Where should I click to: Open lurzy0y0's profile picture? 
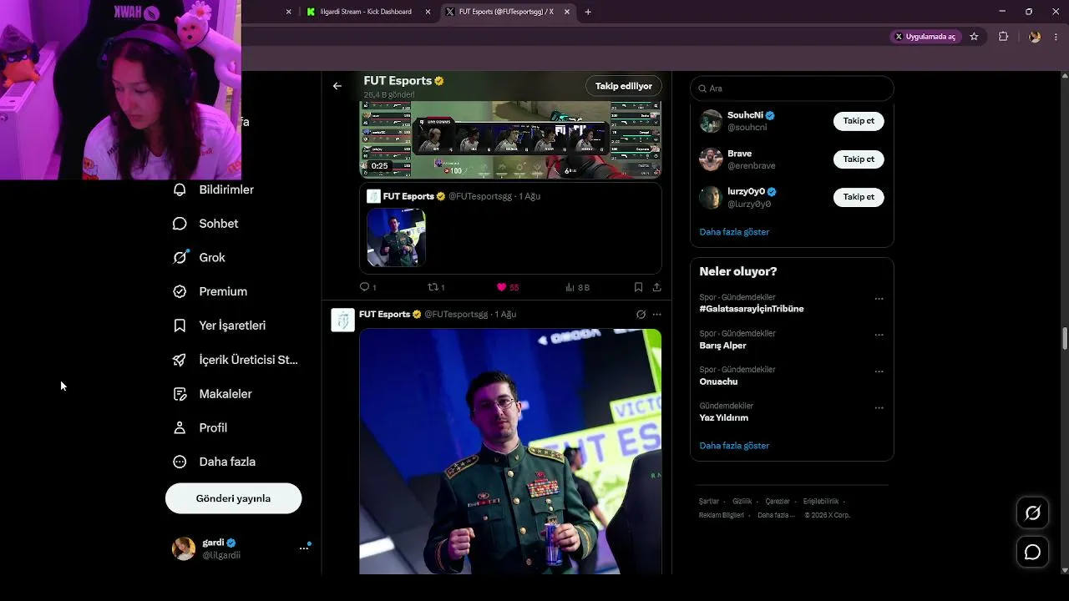click(x=711, y=198)
